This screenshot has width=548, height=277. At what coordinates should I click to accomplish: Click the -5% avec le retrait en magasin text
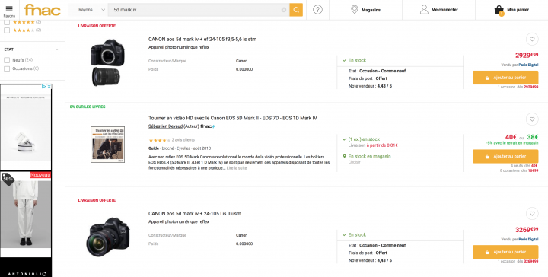[512, 143]
